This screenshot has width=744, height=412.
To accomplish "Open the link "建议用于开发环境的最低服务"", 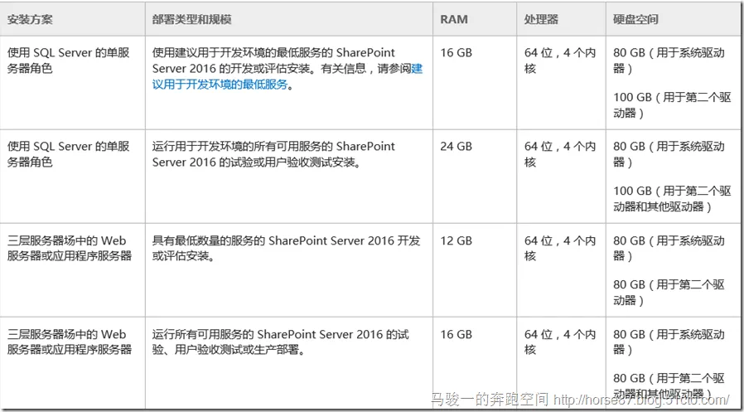I will [287, 77].
